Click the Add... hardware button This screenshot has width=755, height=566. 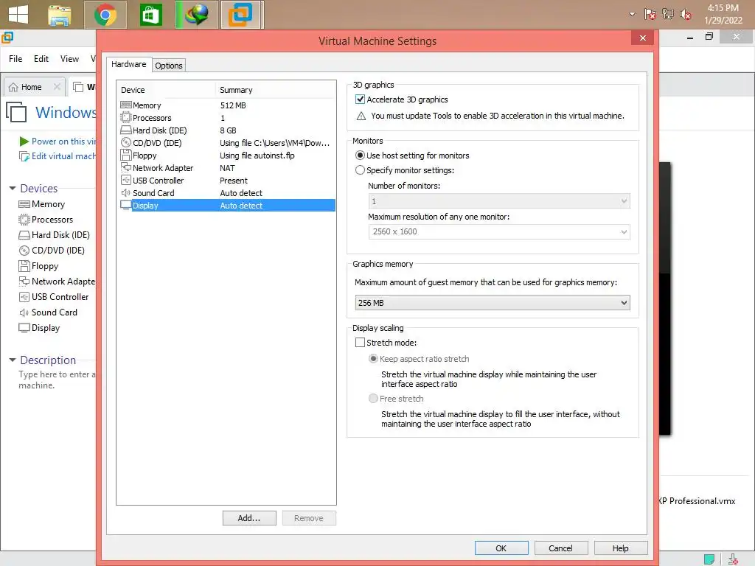pos(249,518)
